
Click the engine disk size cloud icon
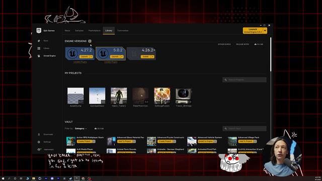(255, 44)
